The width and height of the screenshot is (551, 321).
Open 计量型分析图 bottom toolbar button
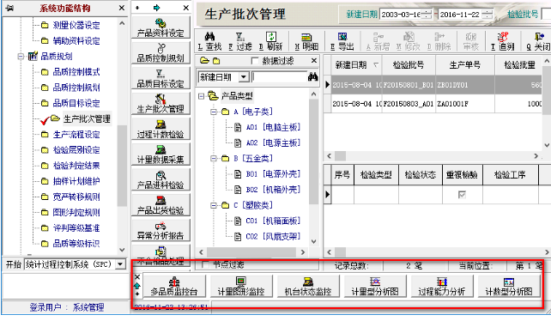pos(375,286)
